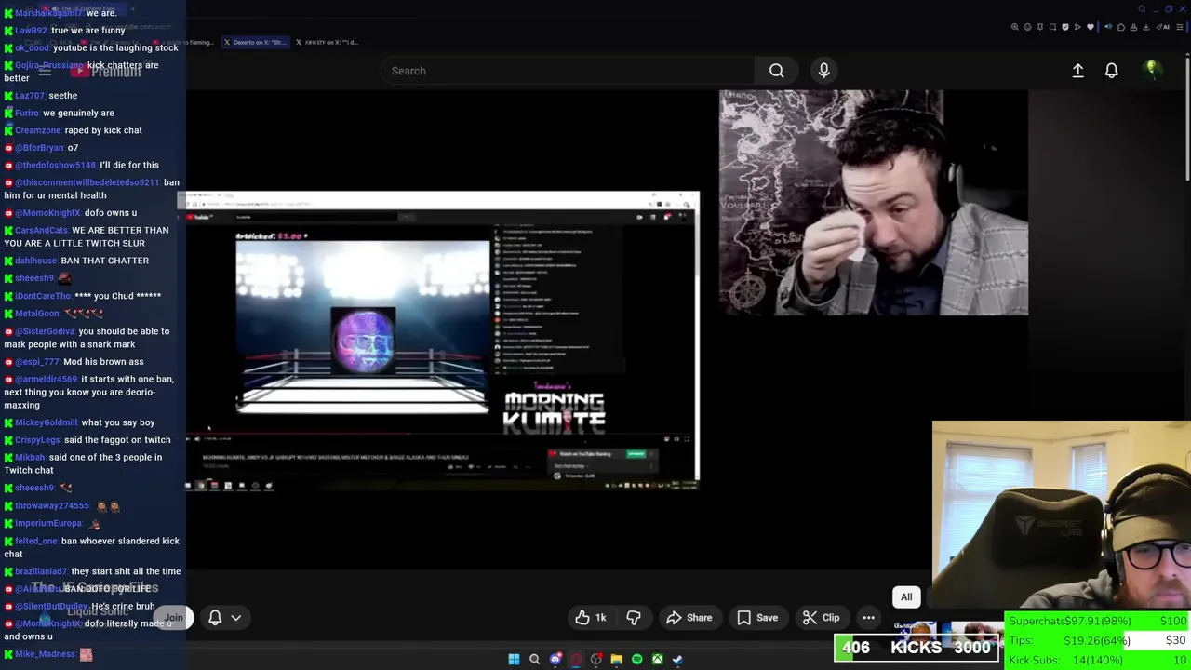Open Discord from the taskbar
The height and width of the screenshot is (670, 1191).
pyautogui.click(x=555, y=659)
